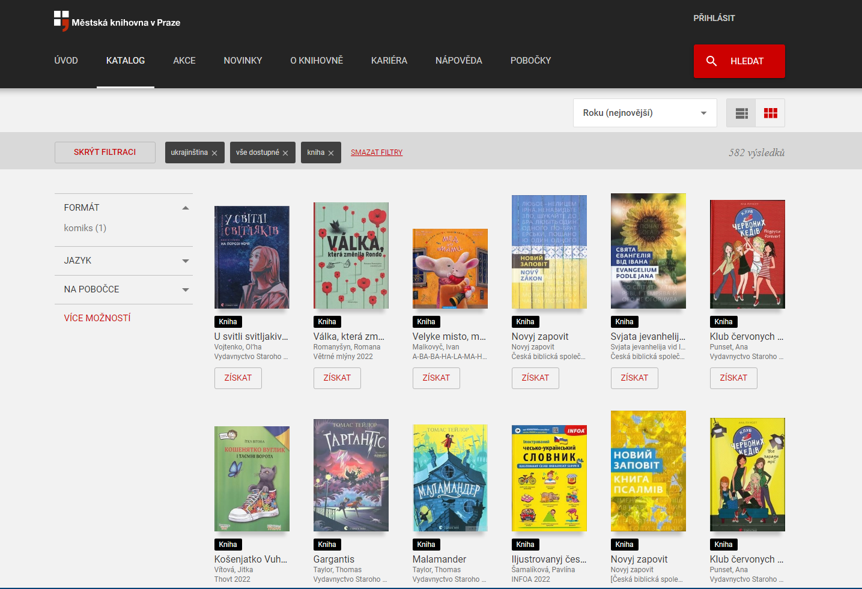862x589 pixels.
Task: Expand the JAZYK filter section
Action: (124, 261)
